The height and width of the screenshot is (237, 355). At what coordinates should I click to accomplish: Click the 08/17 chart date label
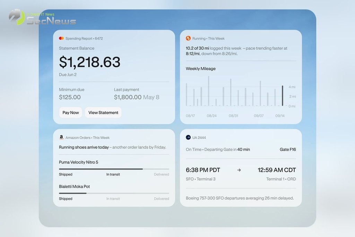pyautogui.click(x=190, y=116)
